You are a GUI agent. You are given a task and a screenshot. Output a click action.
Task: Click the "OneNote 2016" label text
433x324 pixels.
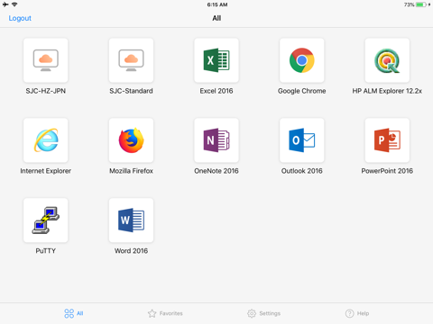pos(216,171)
